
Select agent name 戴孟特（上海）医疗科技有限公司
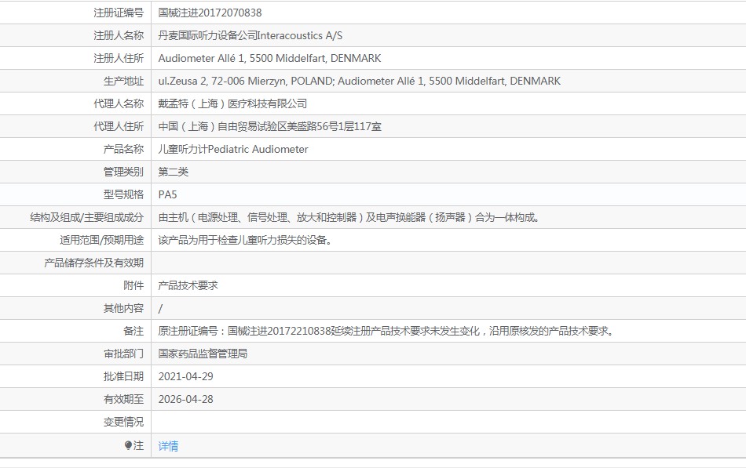[232, 103]
